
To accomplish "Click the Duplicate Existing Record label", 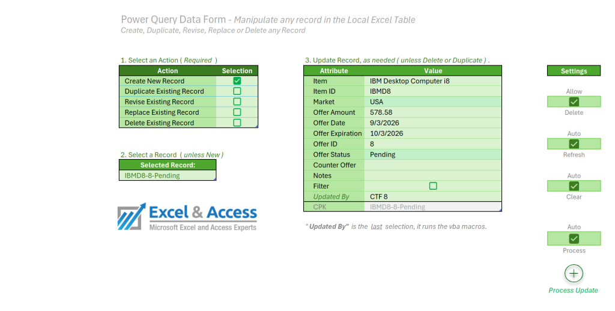I will (x=165, y=91).
